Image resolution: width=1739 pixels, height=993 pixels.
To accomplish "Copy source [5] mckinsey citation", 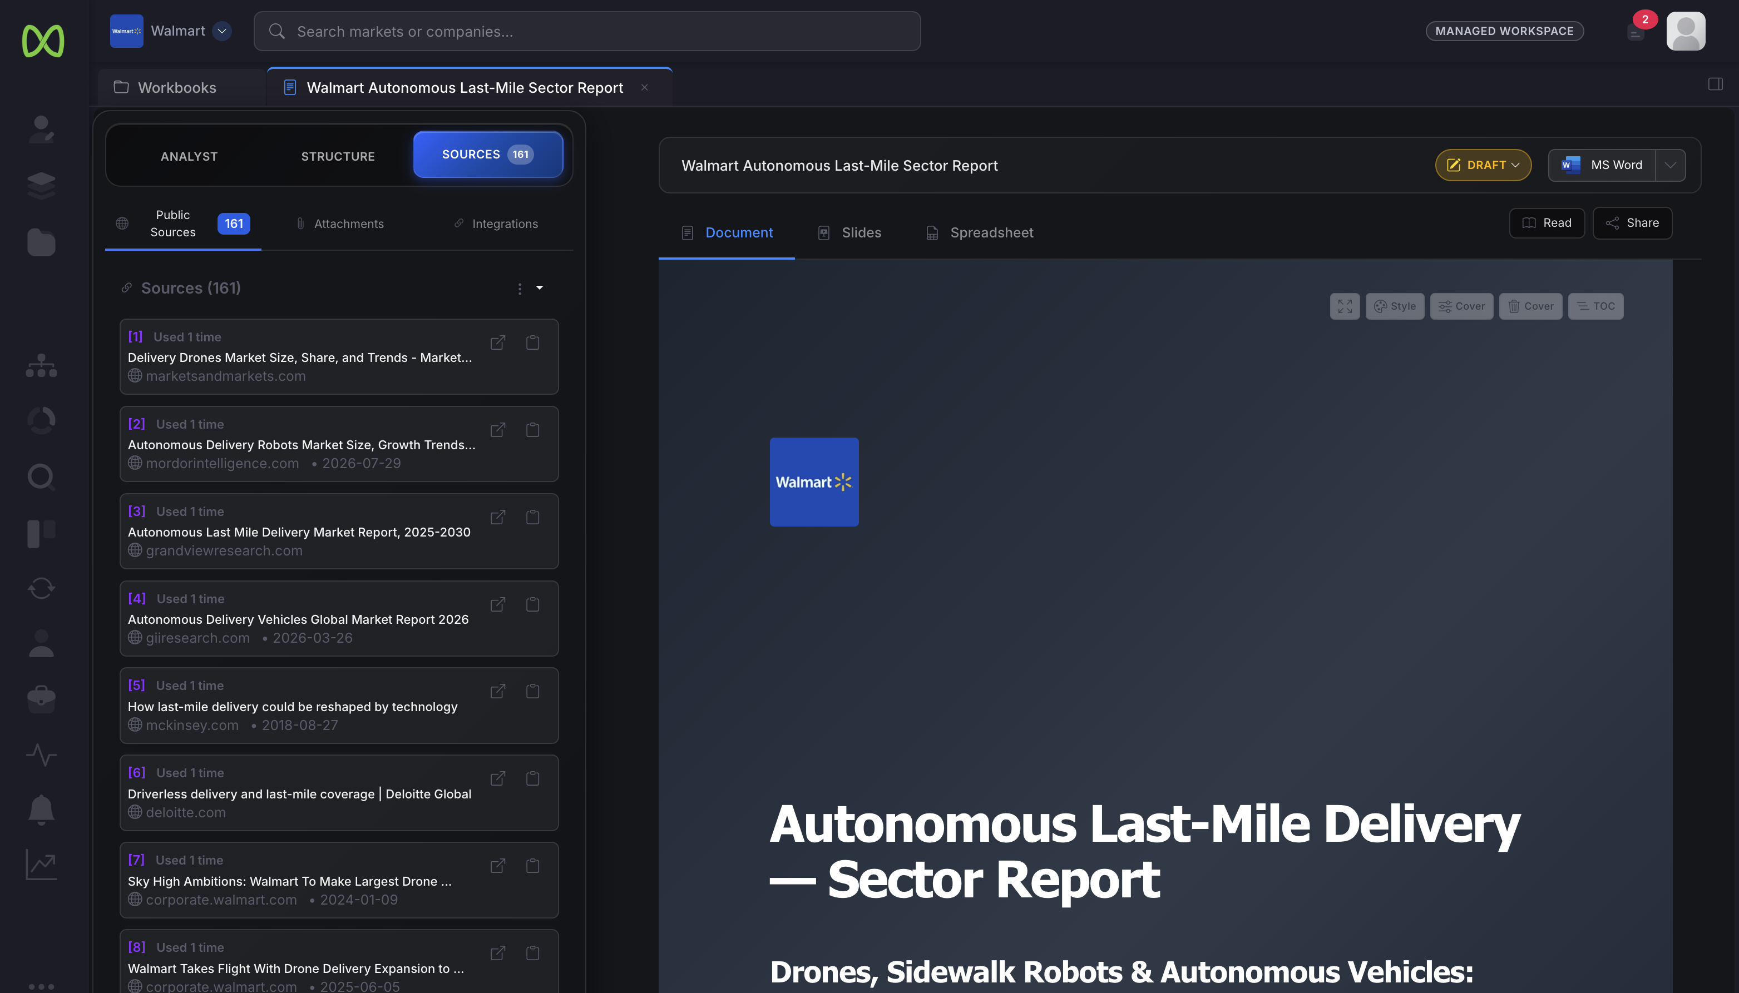I will click(x=533, y=691).
